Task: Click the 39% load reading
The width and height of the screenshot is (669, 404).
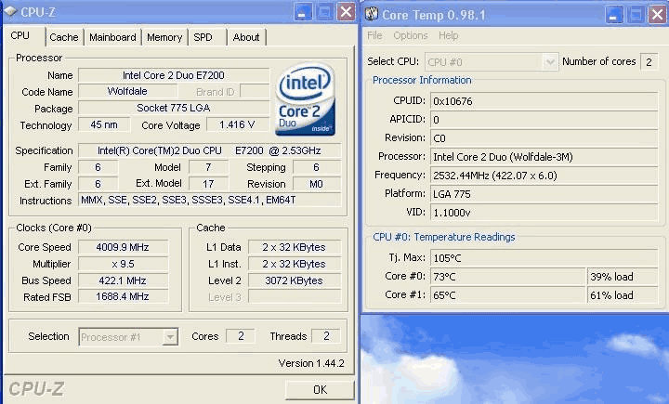Action: click(623, 277)
